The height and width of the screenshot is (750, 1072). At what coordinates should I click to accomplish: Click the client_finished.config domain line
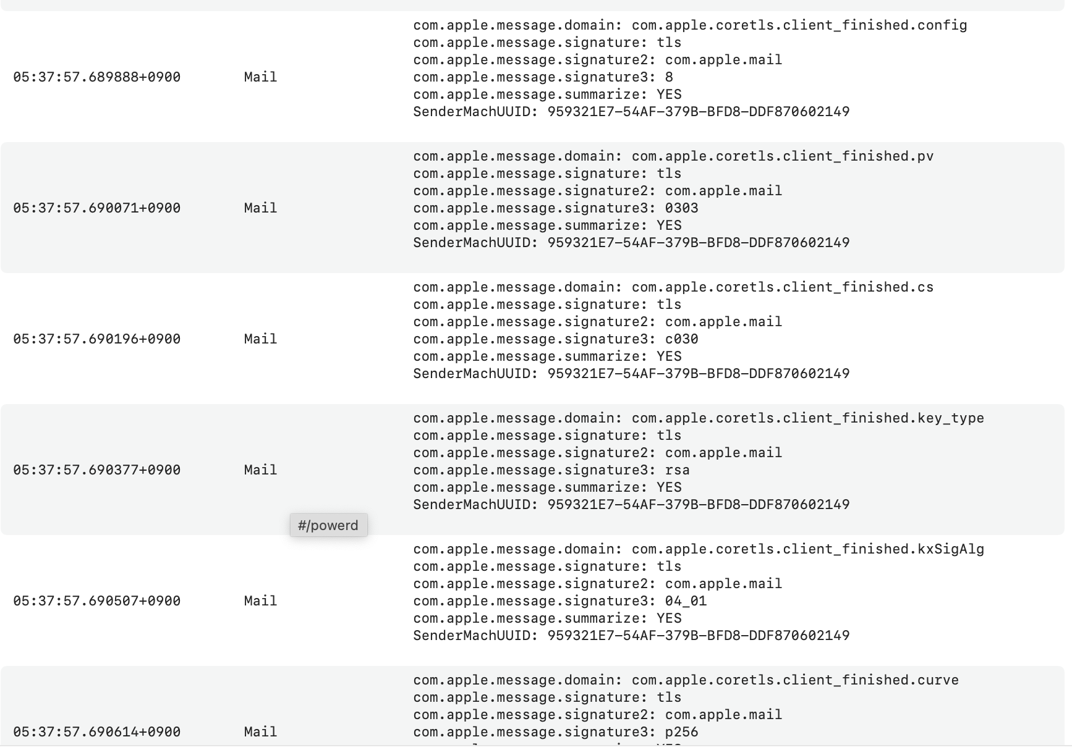(x=690, y=25)
